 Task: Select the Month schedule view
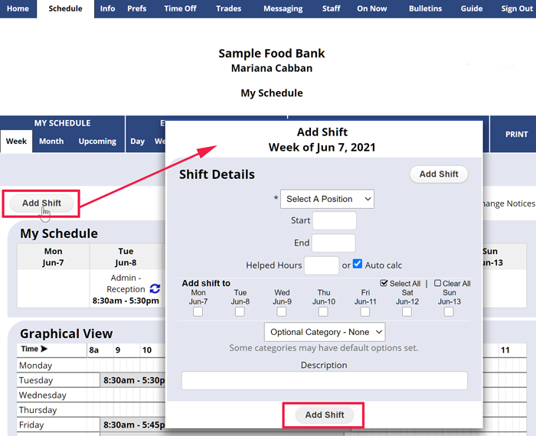(51, 142)
